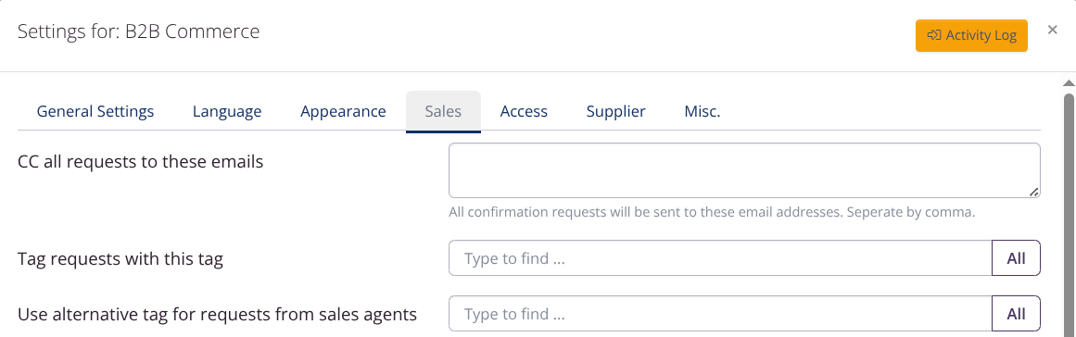Image resolution: width=1076 pixels, height=337 pixels.
Task: Switch to the General Settings tab
Action: coord(95,112)
